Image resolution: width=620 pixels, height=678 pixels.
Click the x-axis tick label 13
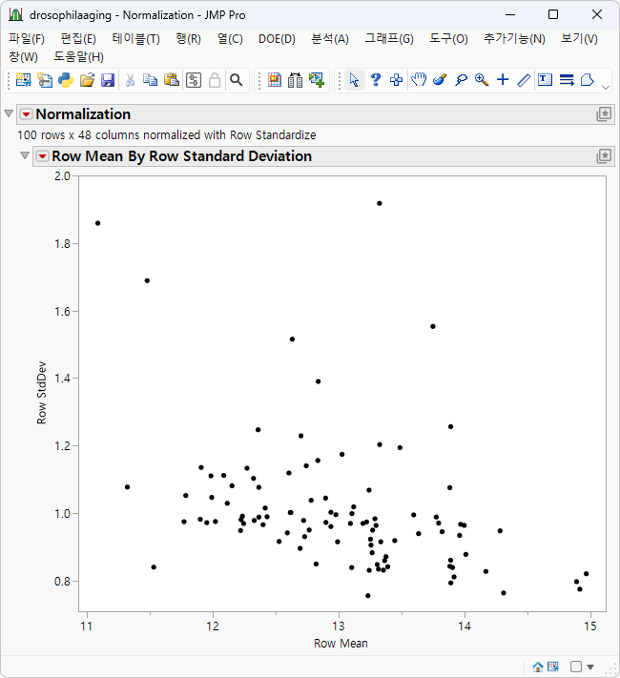pos(339,627)
